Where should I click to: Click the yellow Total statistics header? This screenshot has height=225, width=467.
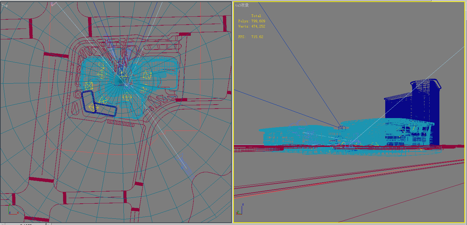256,16
